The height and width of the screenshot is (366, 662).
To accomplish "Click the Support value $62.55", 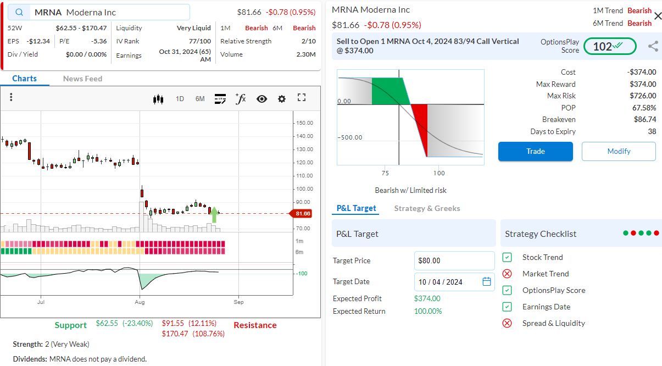I will click(107, 323).
